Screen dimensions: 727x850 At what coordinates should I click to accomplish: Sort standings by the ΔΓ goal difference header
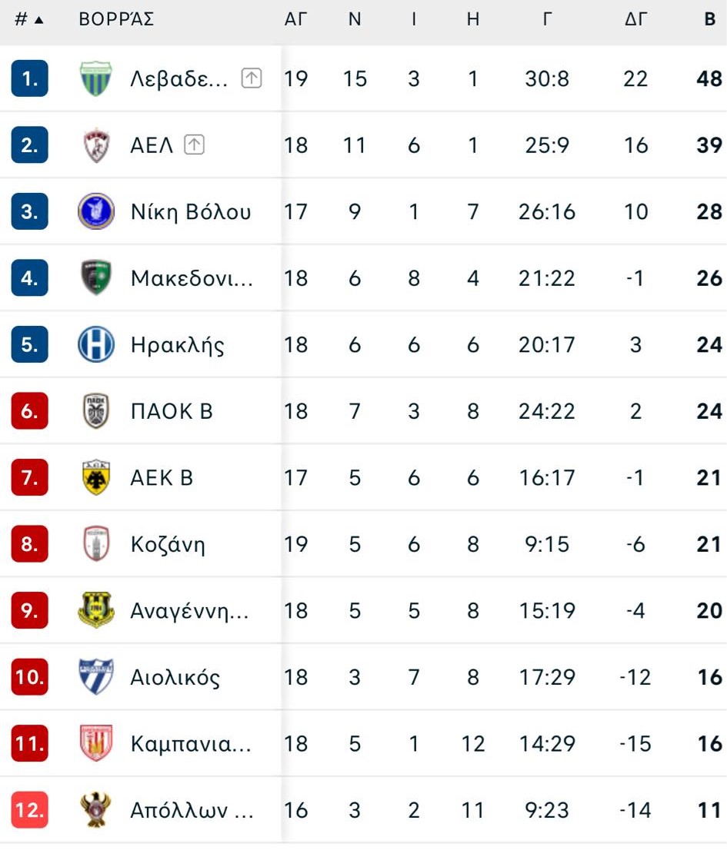(x=635, y=20)
